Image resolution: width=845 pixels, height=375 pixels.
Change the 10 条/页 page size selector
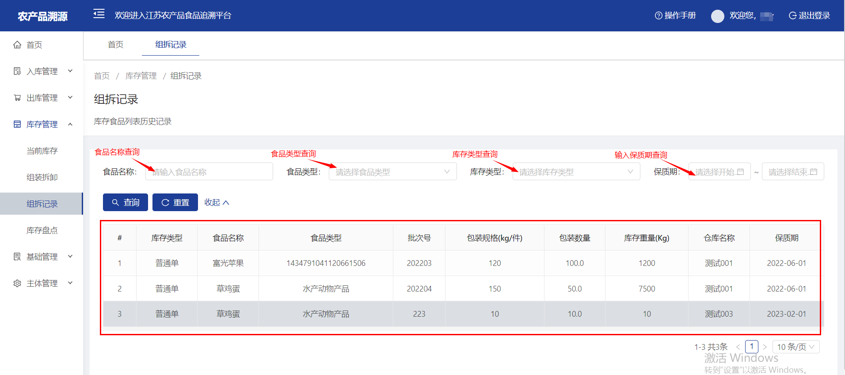click(796, 347)
